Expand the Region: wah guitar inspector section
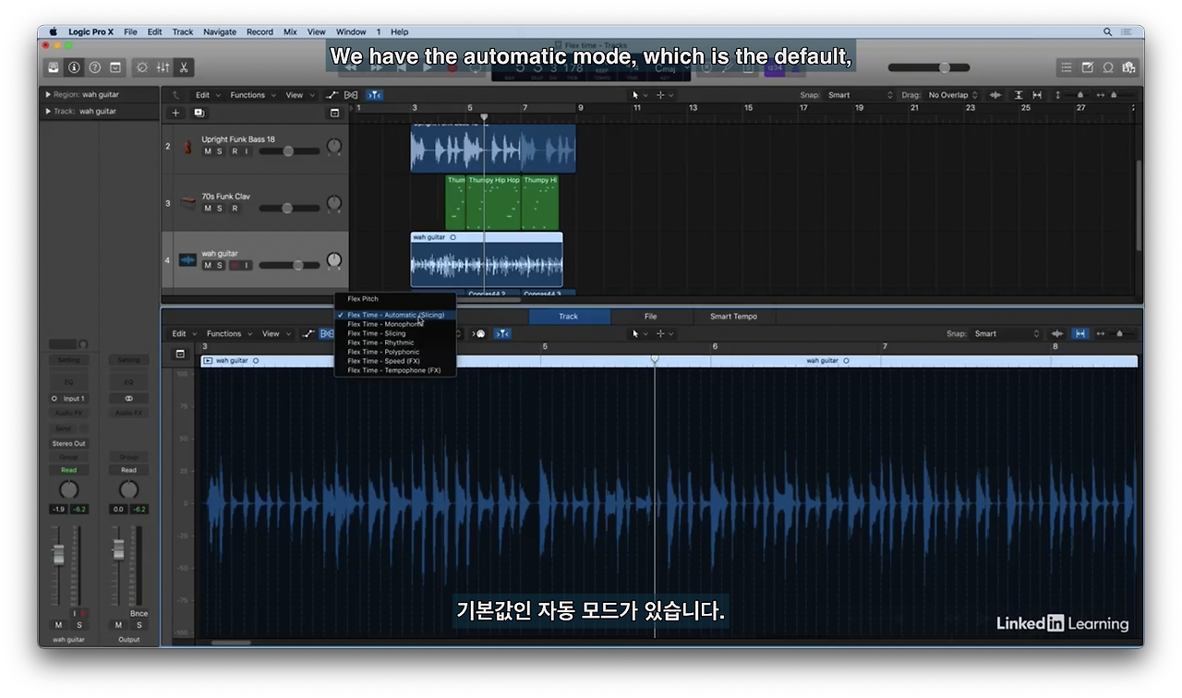Screen dimensions: 1182x698 (x=48, y=94)
